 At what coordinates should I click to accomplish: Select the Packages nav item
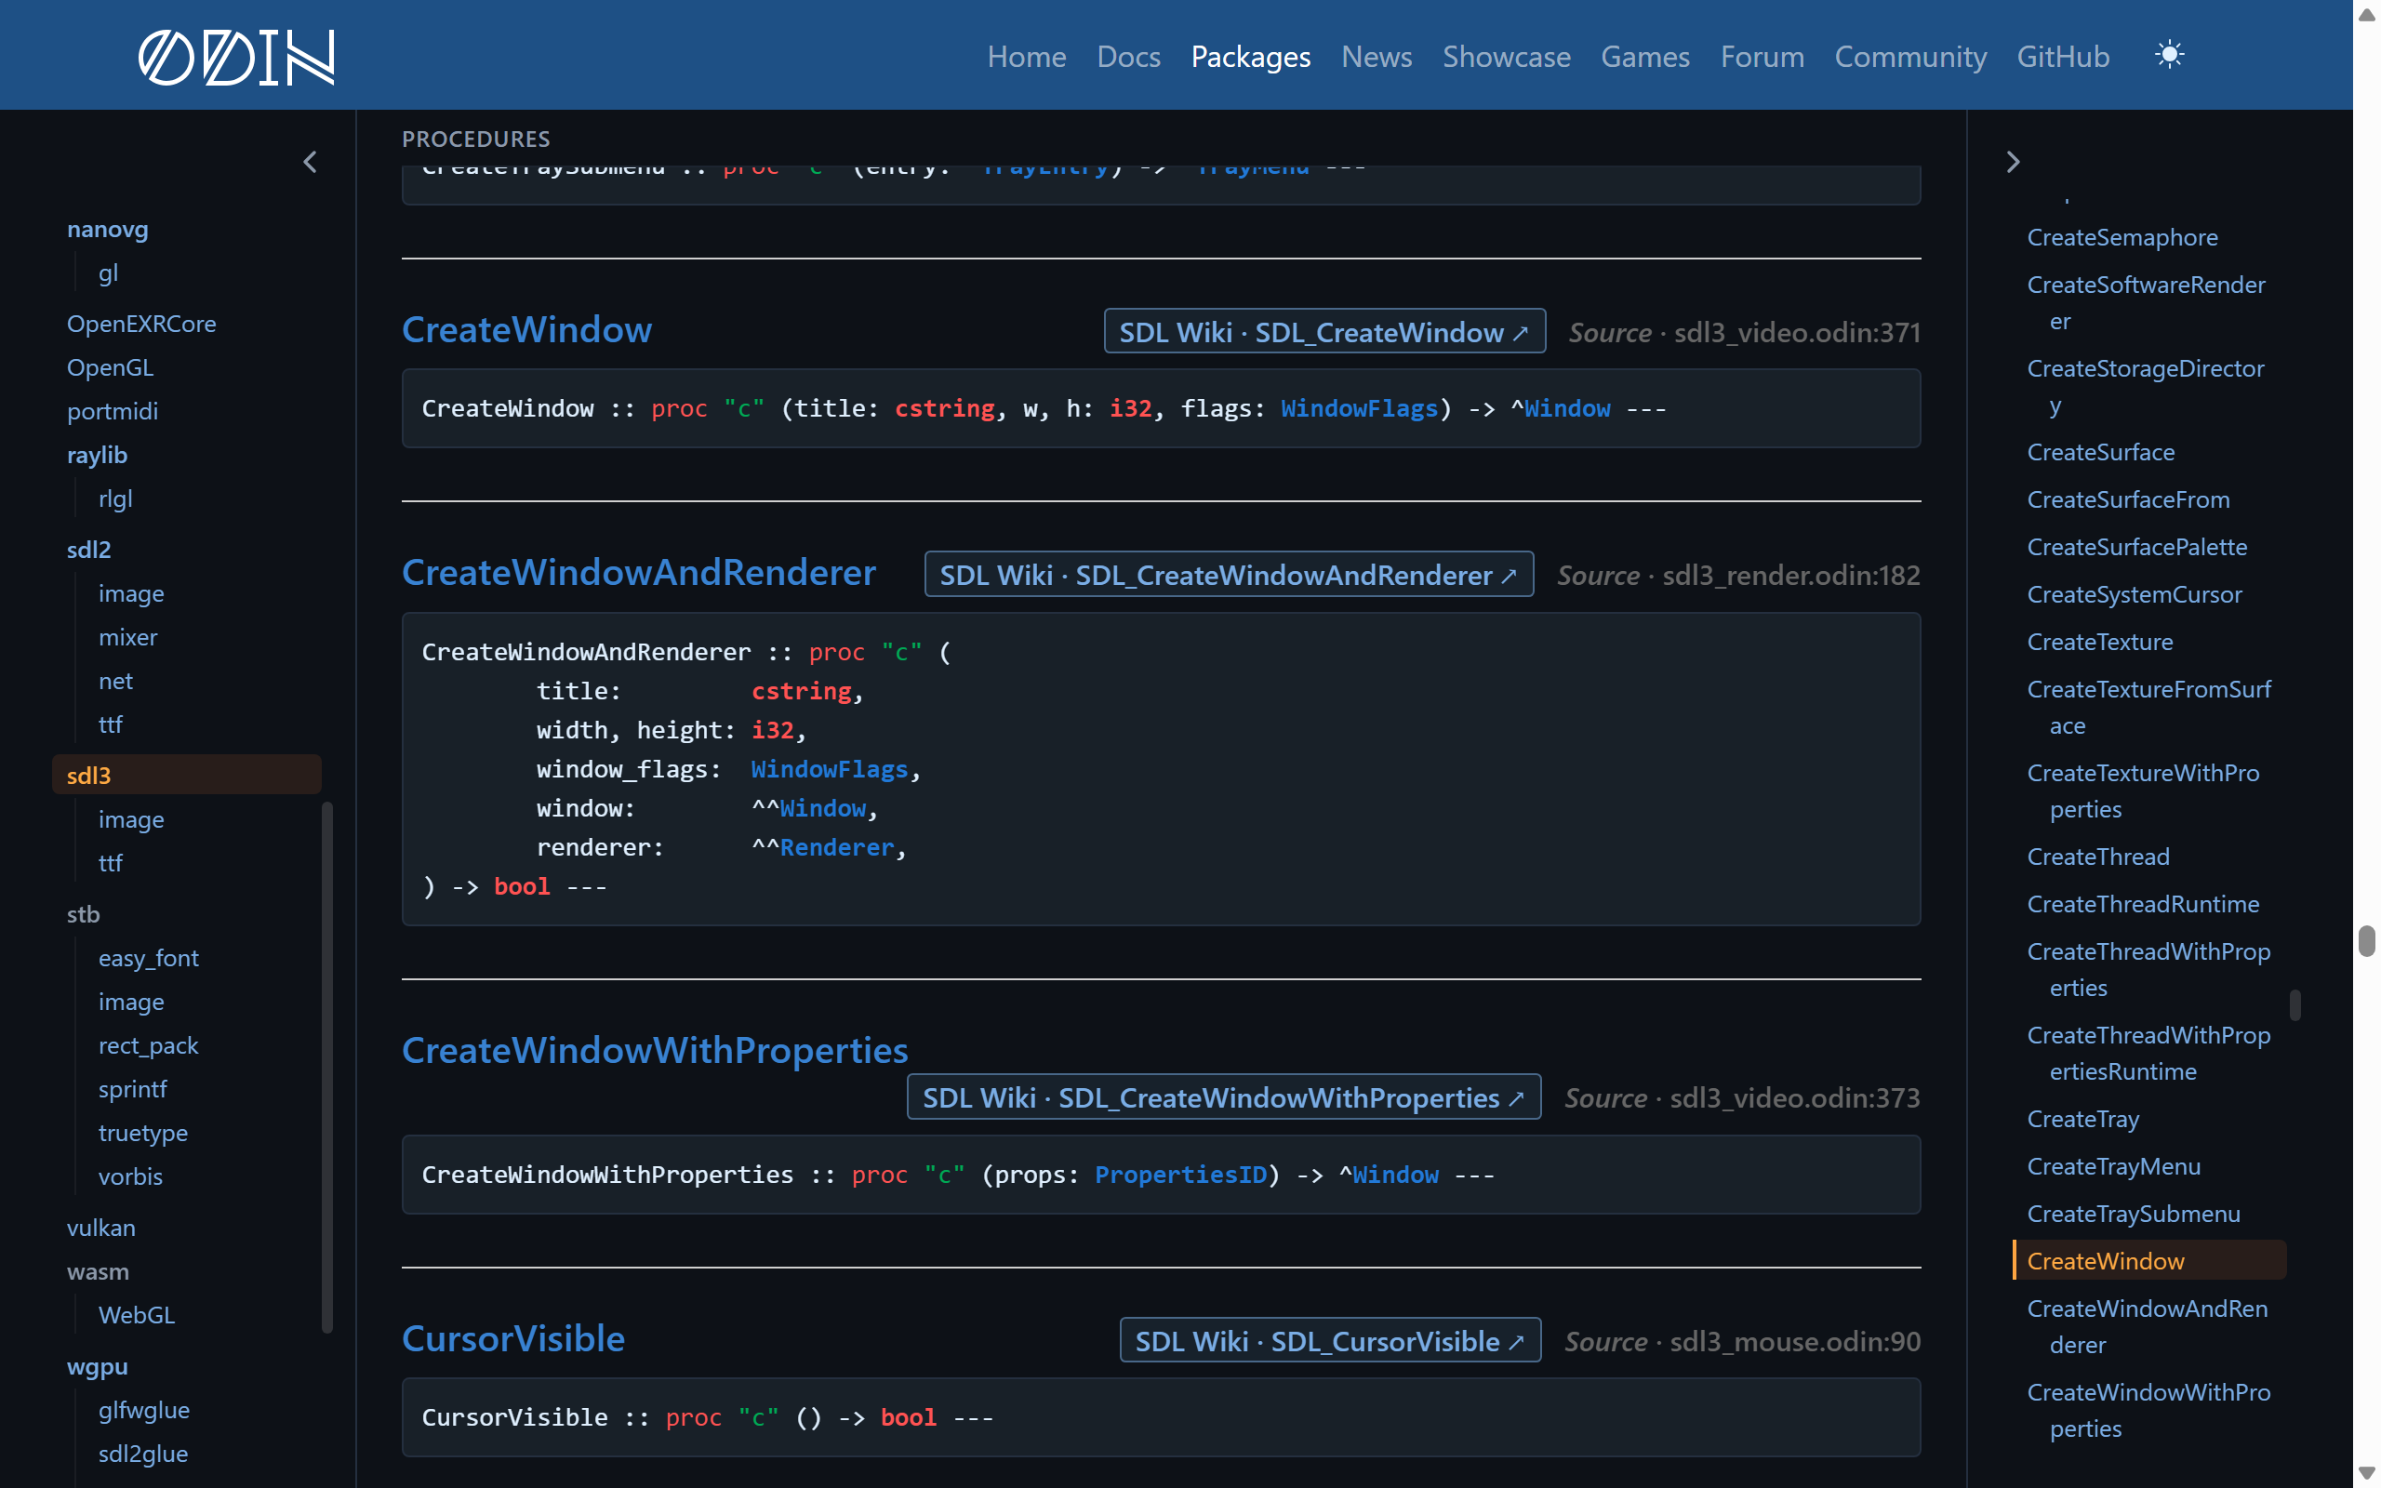pos(1251,56)
